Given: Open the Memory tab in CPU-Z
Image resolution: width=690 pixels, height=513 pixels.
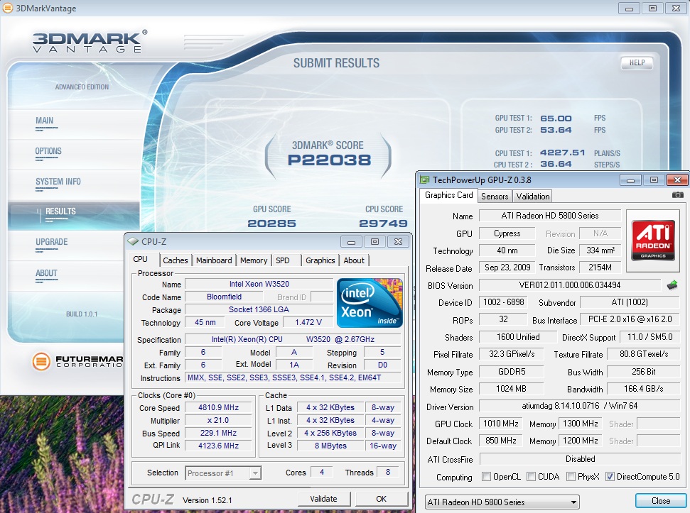Looking at the screenshot, I should 254,260.
